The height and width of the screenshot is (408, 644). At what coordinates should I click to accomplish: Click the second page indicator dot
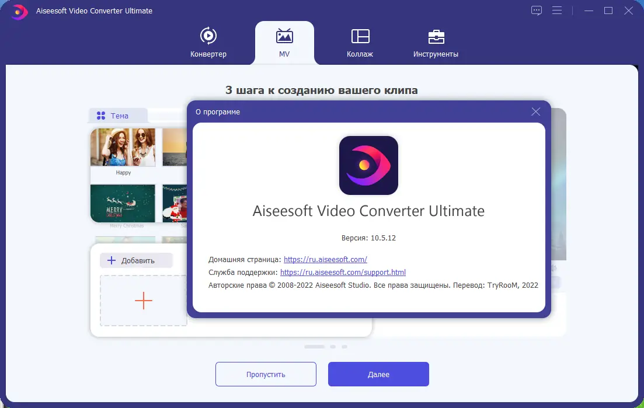333,347
